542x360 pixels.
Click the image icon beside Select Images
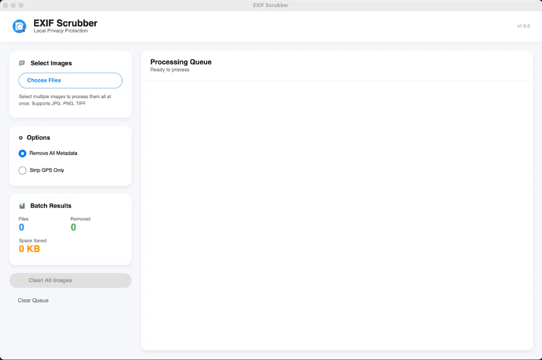(22, 63)
